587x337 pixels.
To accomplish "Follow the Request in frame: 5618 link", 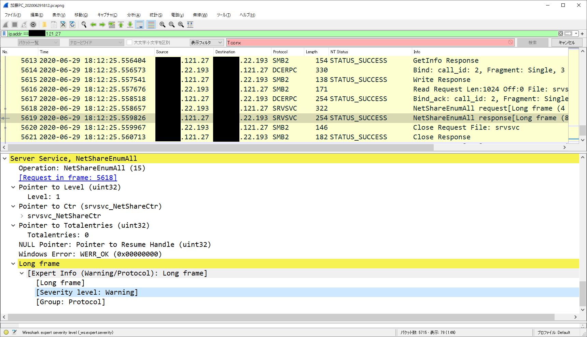I will pos(68,178).
